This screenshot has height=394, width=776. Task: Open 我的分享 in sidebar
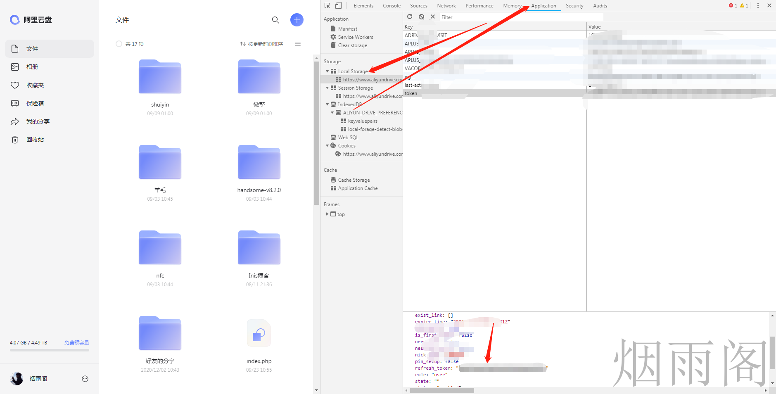tap(50, 121)
